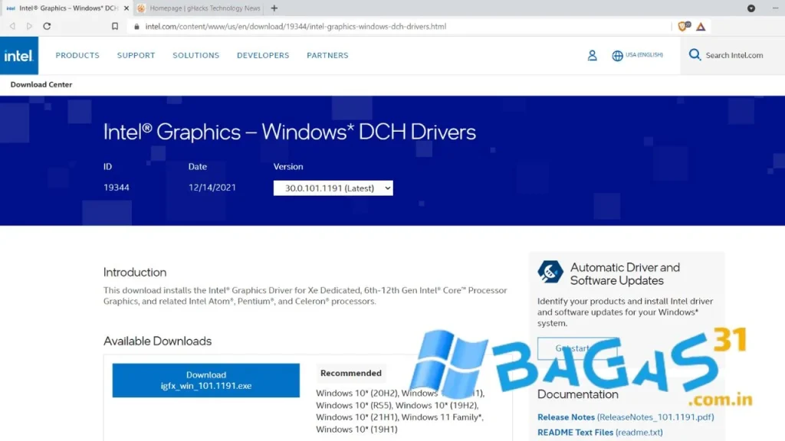Click Automatic Driver and Software Updates heading
This screenshot has height=441, width=785.
click(625, 274)
